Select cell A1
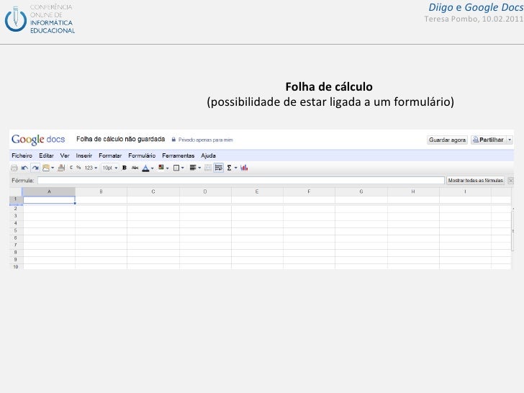The height and width of the screenshot is (393, 524). click(49, 200)
